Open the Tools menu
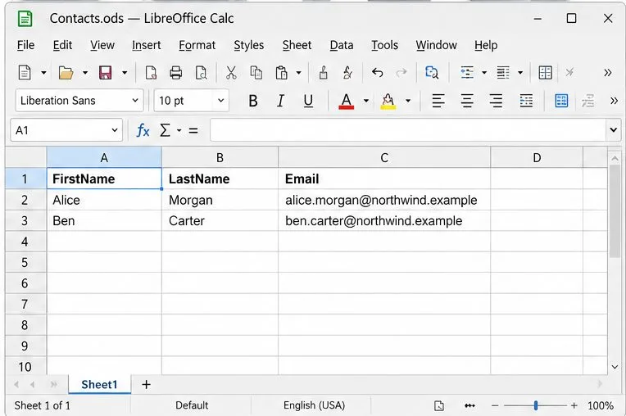The image size is (626, 416). (x=385, y=46)
